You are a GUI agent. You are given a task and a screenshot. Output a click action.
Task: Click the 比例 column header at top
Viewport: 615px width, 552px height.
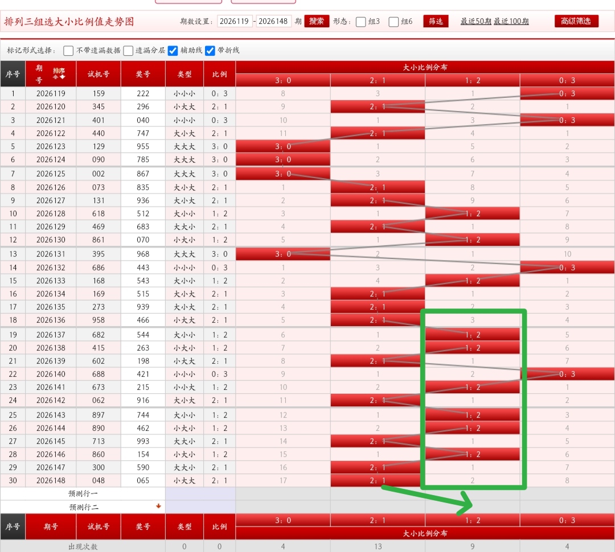click(x=220, y=74)
